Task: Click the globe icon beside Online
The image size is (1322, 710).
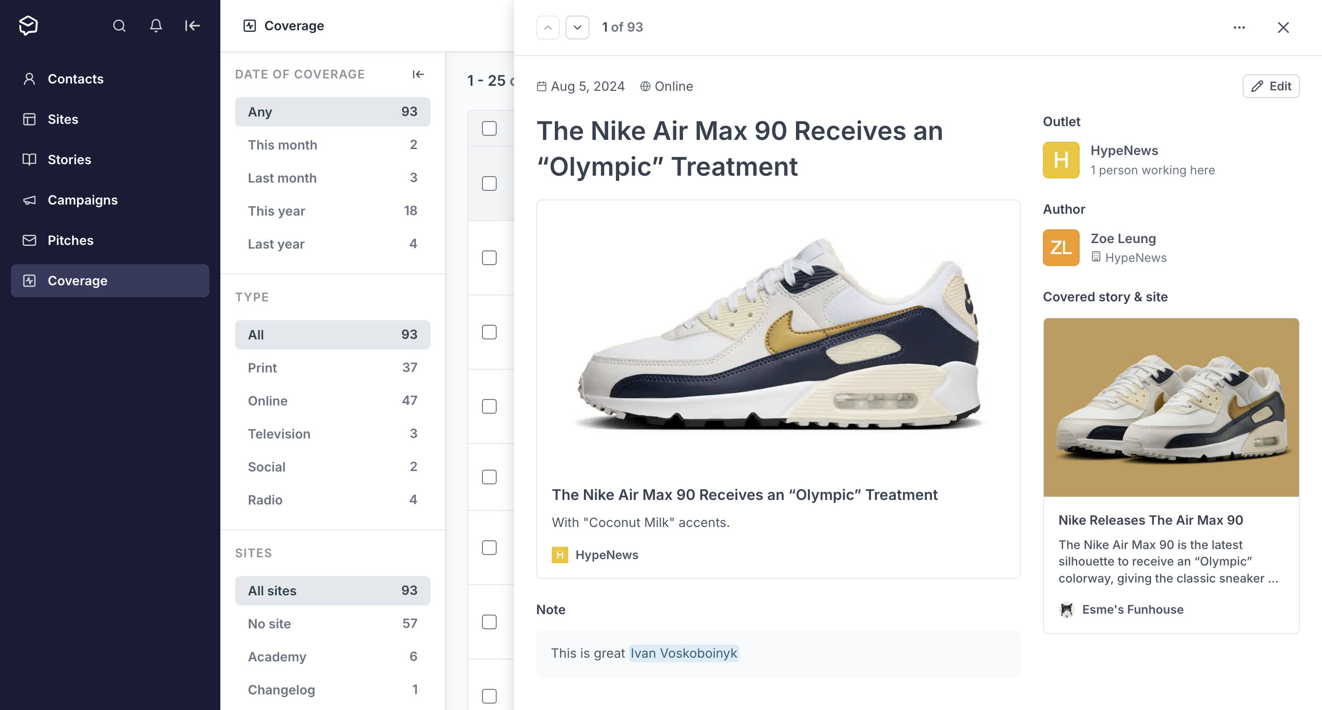Action: 645,87
